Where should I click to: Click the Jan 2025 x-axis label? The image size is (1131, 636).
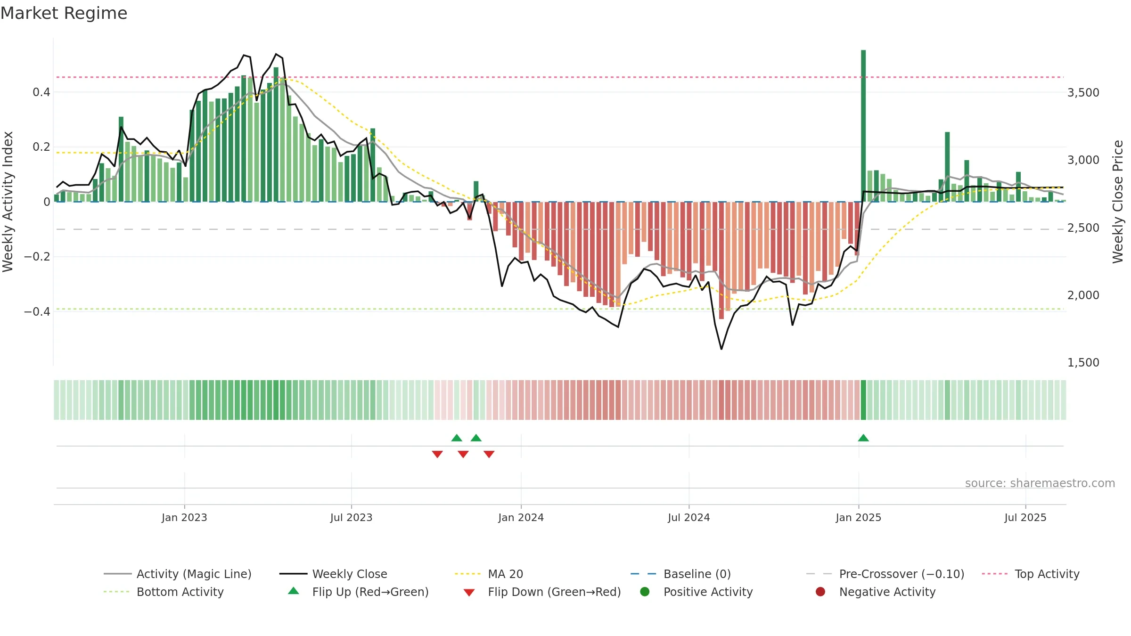(858, 517)
